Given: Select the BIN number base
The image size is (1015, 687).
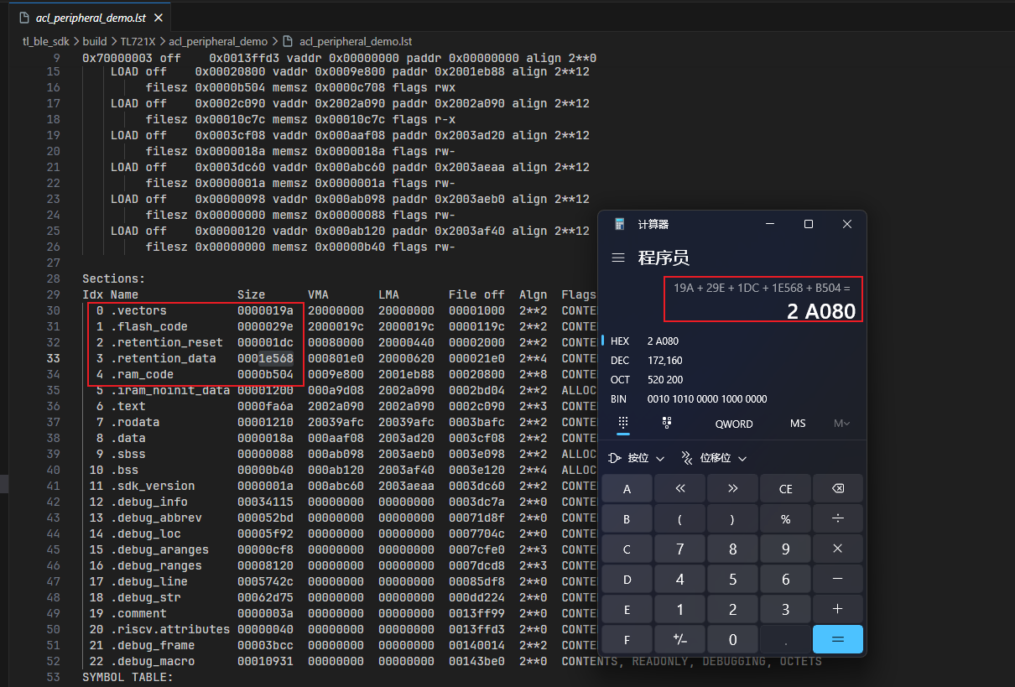Looking at the screenshot, I should point(619,399).
